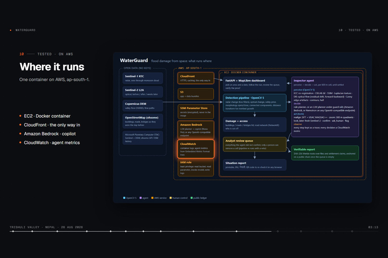Screen dimensions: 388x258
Task: Click the 'EC2 · DOCKER CONTAINER' group label
Action: click(240, 73)
